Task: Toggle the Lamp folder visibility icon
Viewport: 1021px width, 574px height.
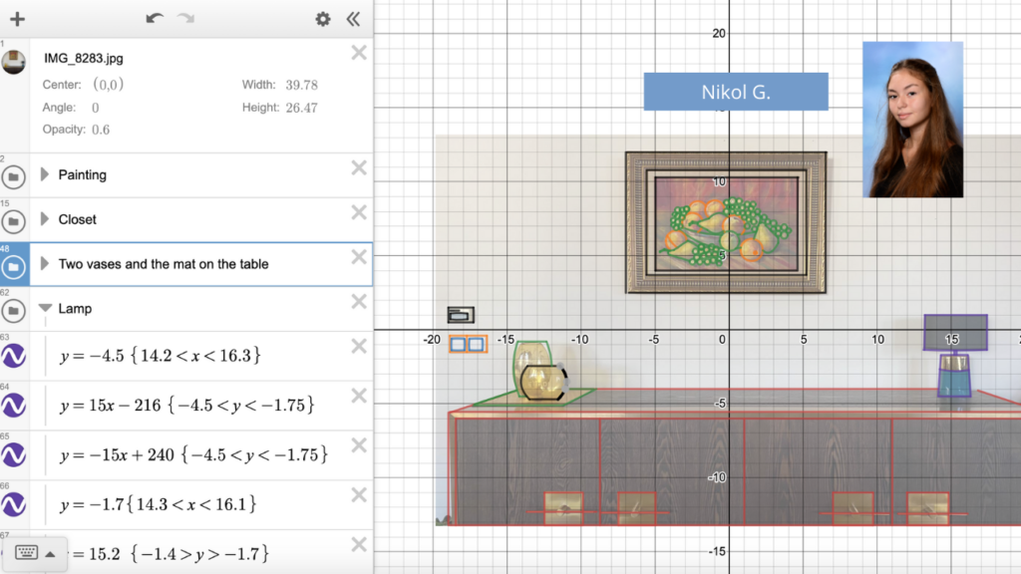Action: coord(14,311)
